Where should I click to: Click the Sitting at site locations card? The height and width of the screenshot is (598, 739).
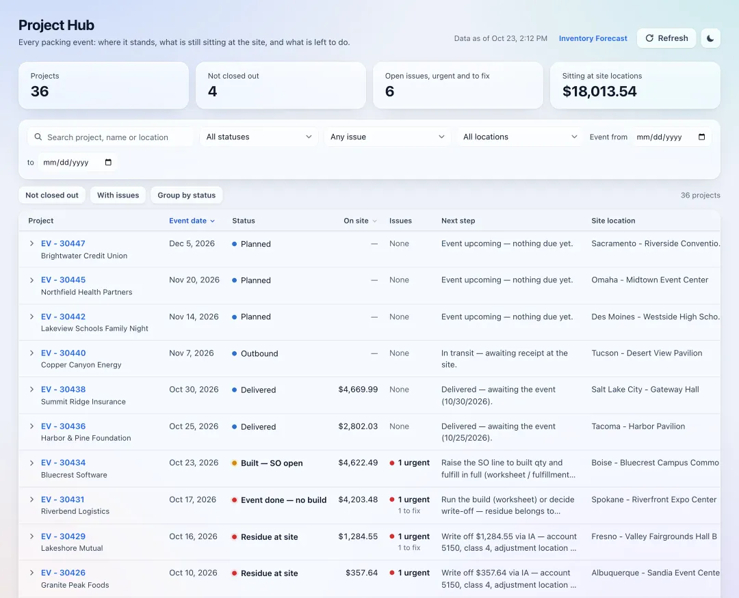[x=635, y=85]
